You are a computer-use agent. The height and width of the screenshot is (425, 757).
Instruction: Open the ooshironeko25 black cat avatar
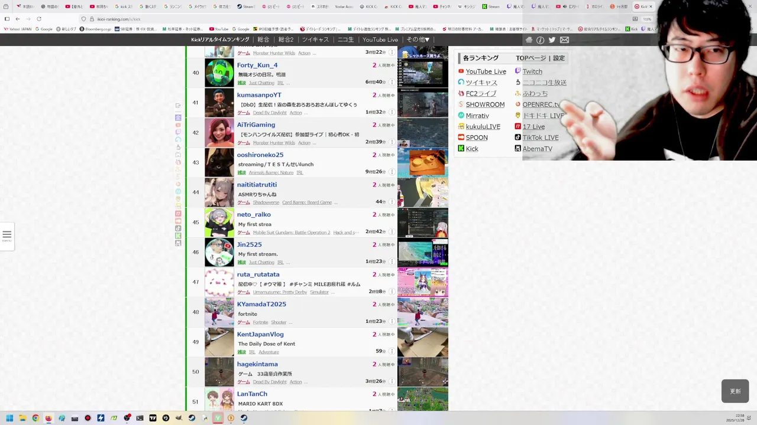coord(219,162)
